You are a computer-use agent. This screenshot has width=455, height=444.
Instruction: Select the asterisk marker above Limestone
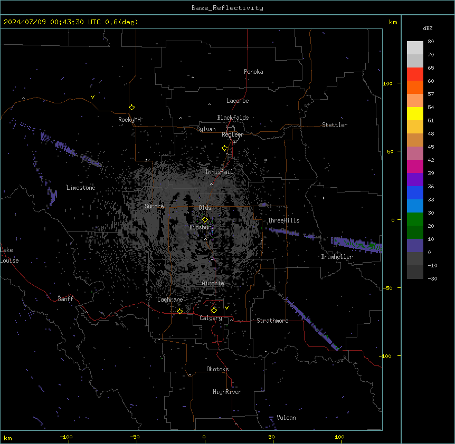tap(81, 182)
